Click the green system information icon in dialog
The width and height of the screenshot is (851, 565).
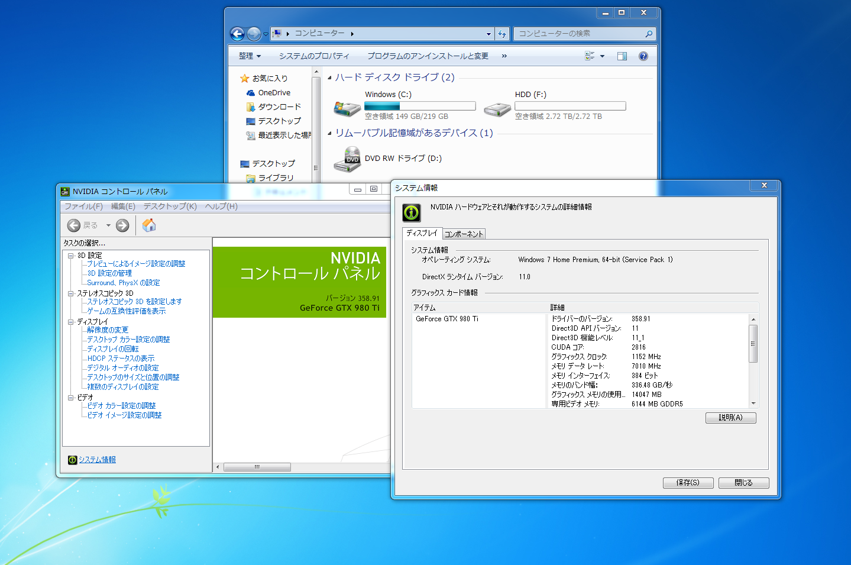pos(412,212)
